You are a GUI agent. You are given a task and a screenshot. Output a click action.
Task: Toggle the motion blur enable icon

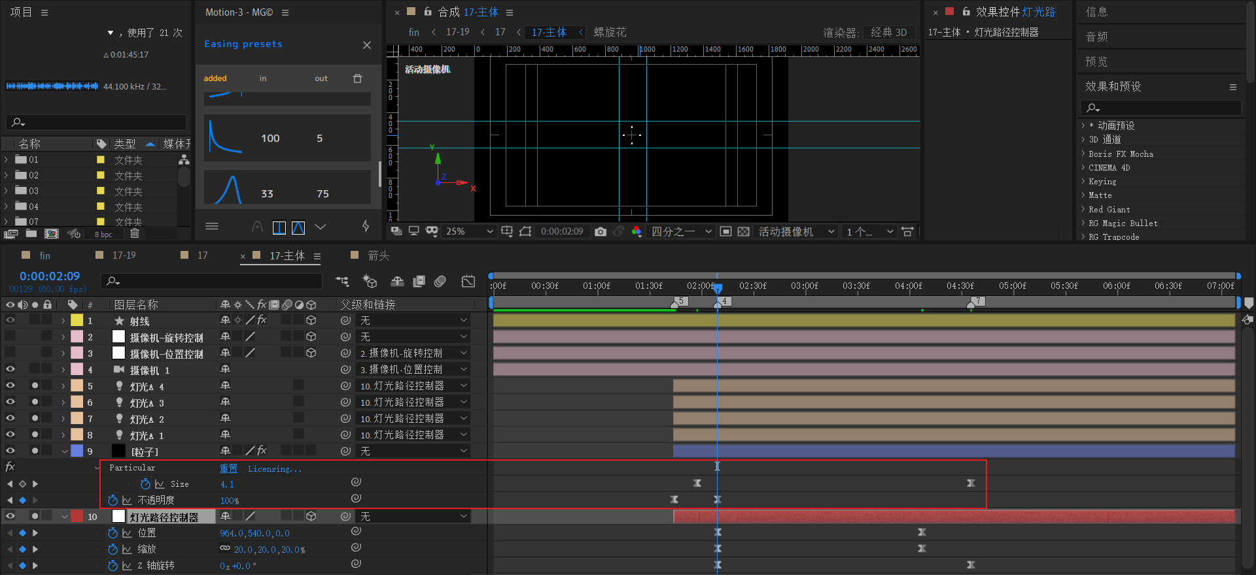coord(440,281)
